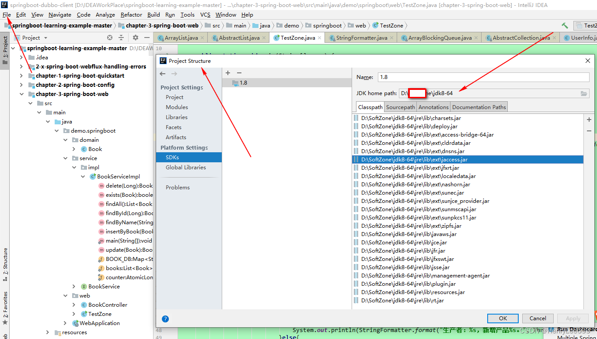Screen dimensions: 597x339
Task: Click the SDK Name input field
Action: point(483,77)
